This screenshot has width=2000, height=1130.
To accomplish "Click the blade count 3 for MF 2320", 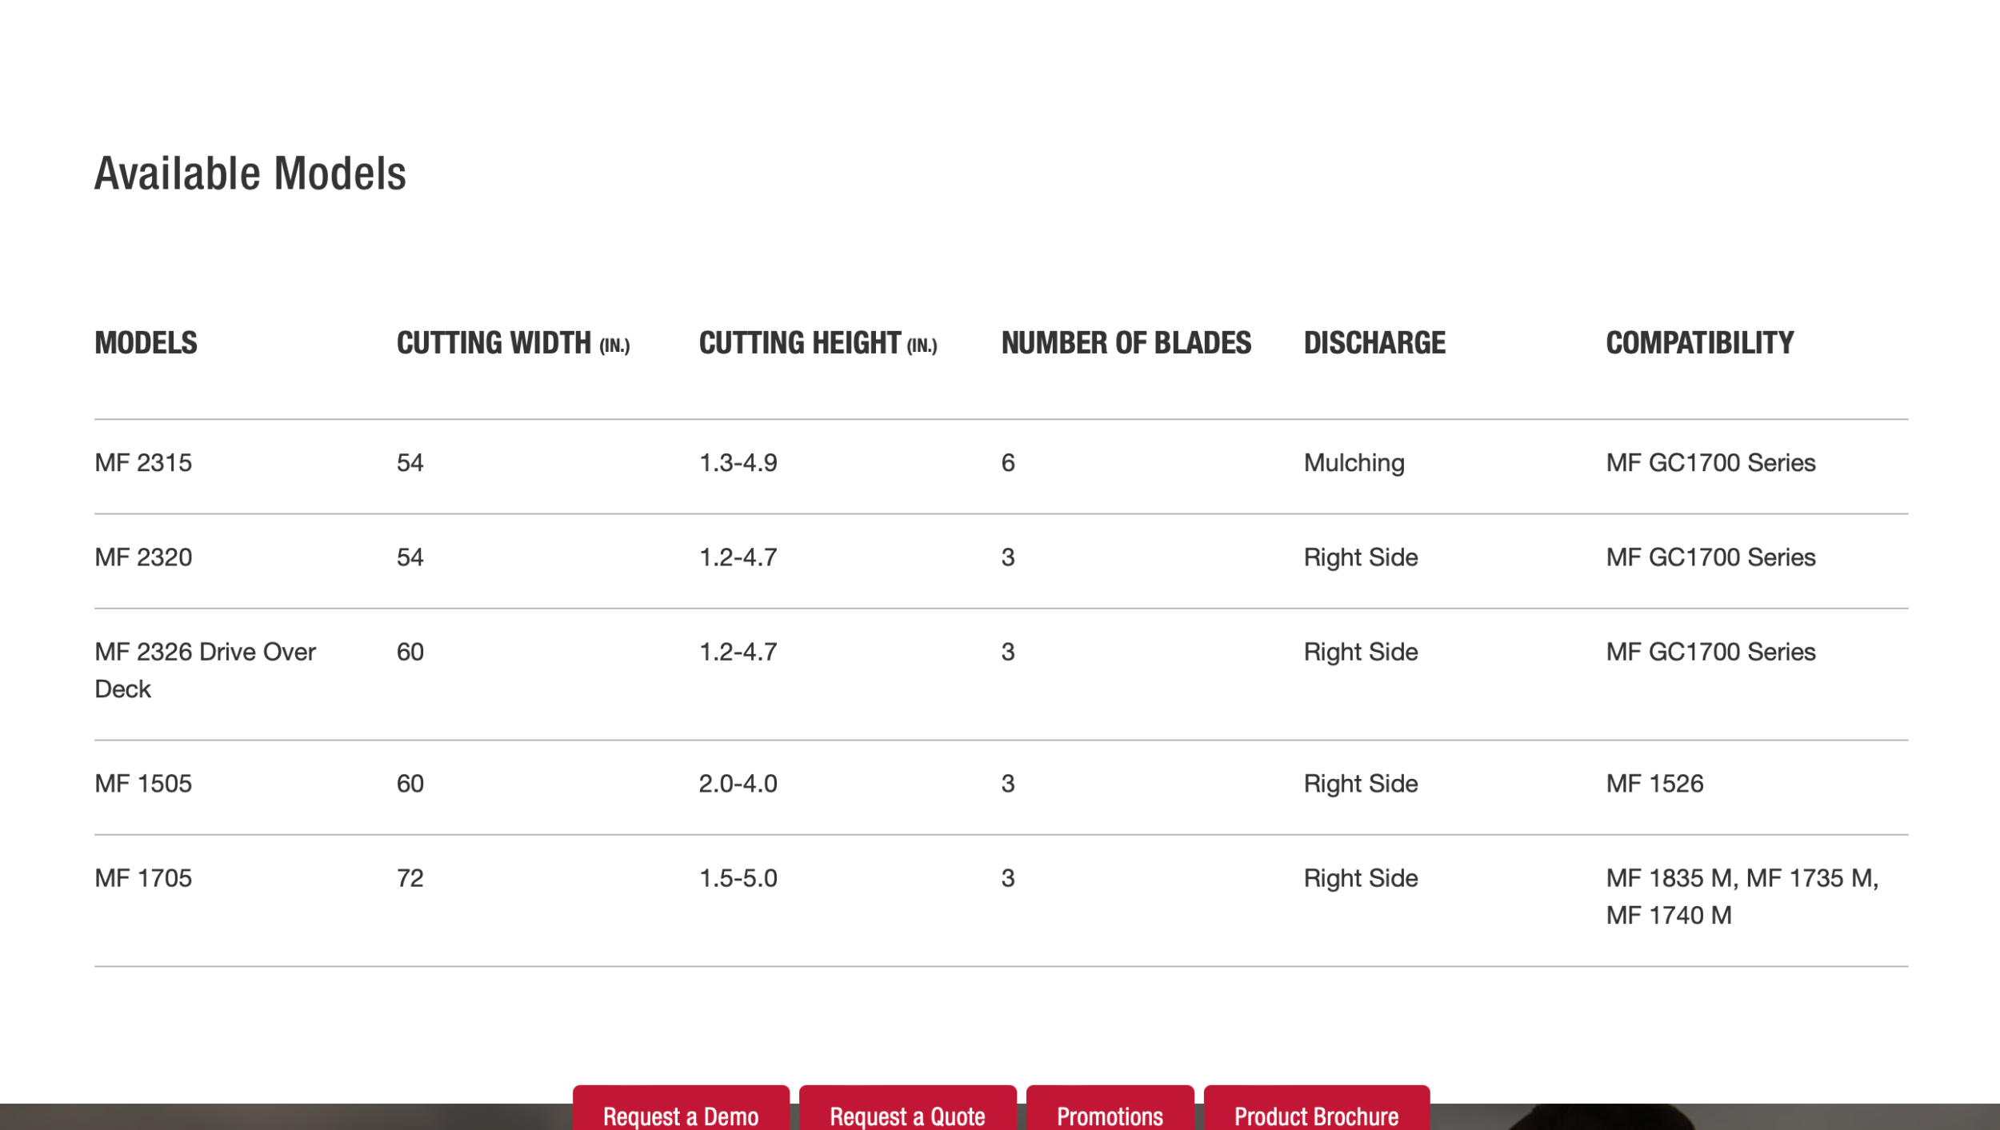I will [1008, 557].
